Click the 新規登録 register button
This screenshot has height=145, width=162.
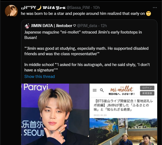tap(147, 93)
